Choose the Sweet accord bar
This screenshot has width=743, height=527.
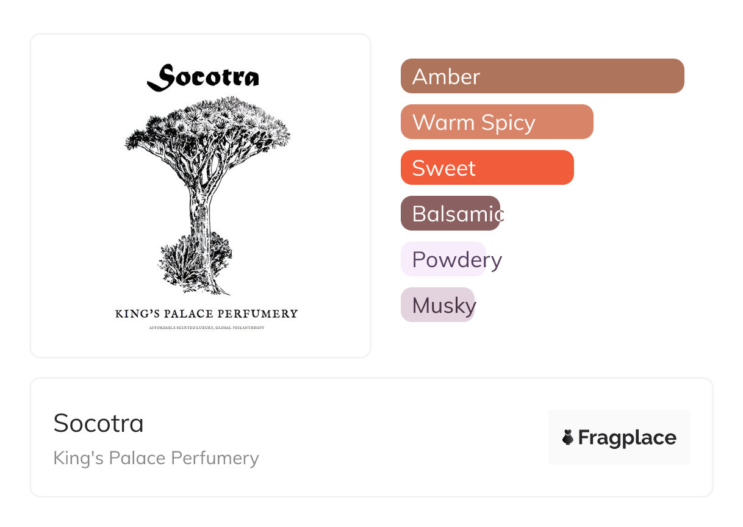[487, 168]
